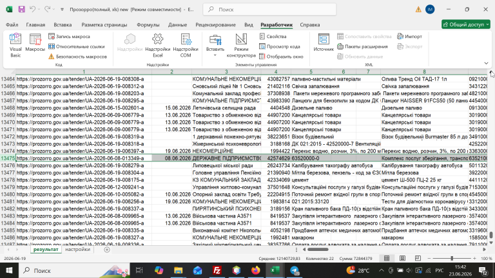Click the Общий доступ share button
This screenshot has height=278, width=495.
coord(465,24)
